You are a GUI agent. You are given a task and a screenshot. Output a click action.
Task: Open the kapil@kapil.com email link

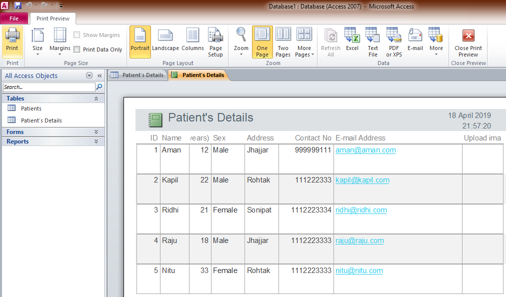pos(362,180)
